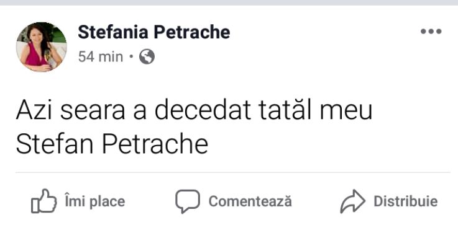Image resolution: width=458 pixels, height=225 pixels.
Task: Click Stefan Petrache in the post text
Action: [112, 144]
